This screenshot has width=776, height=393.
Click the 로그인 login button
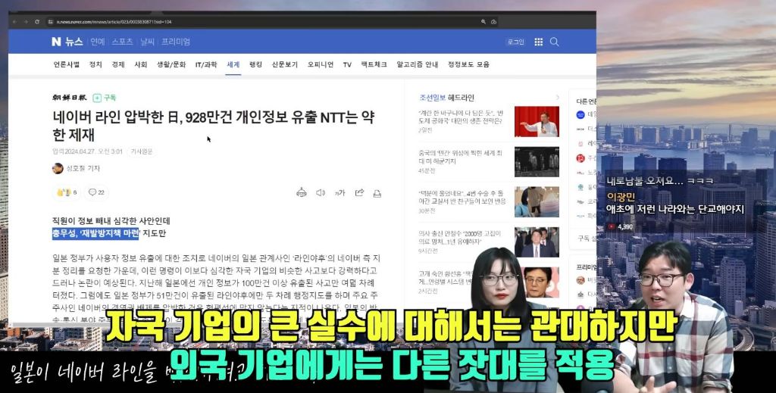point(515,42)
